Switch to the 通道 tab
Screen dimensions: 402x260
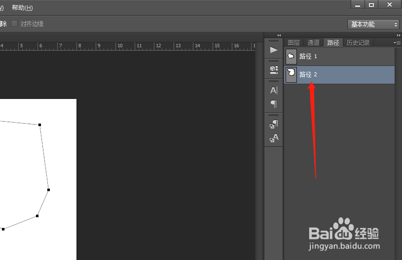(x=313, y=43)
